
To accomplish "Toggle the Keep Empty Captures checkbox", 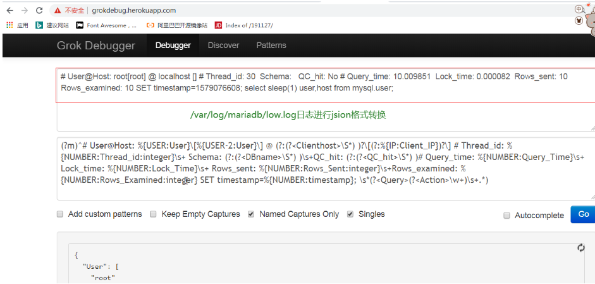I will (153, 214).
